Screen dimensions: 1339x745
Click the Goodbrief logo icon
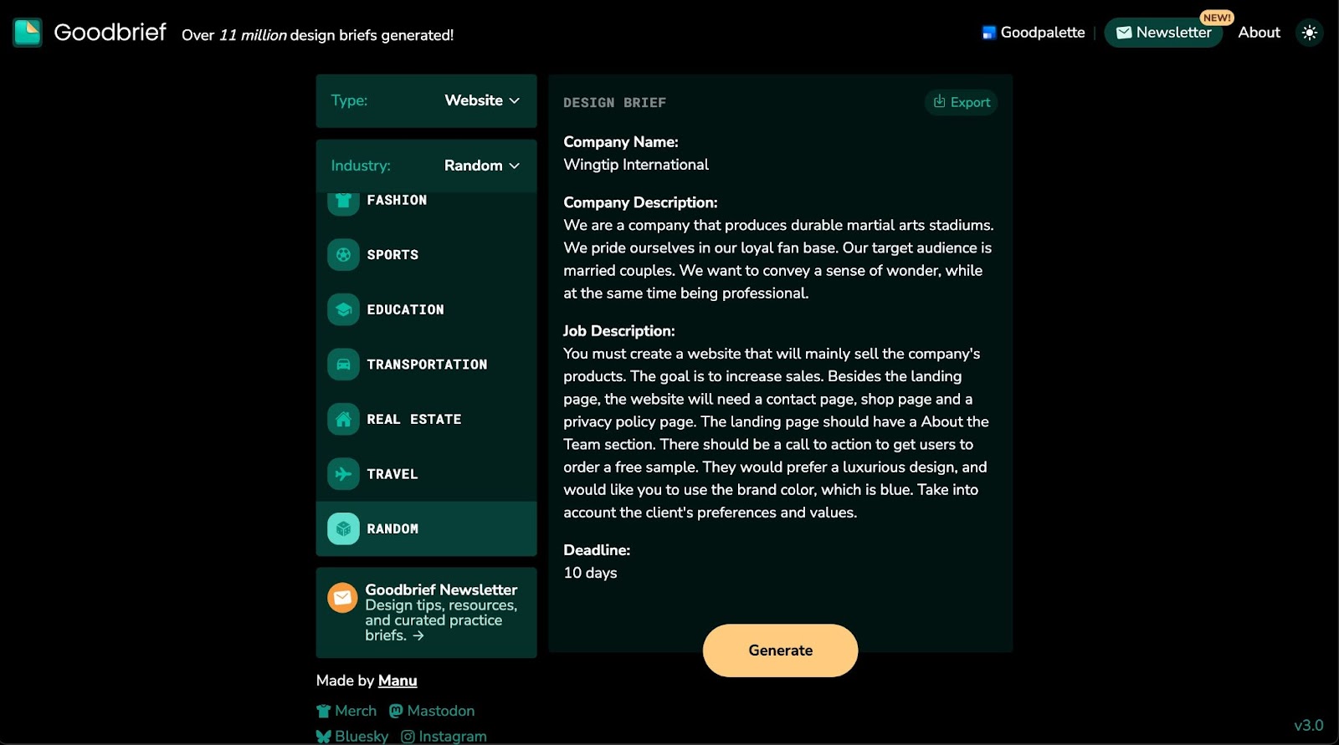point(28,33)
